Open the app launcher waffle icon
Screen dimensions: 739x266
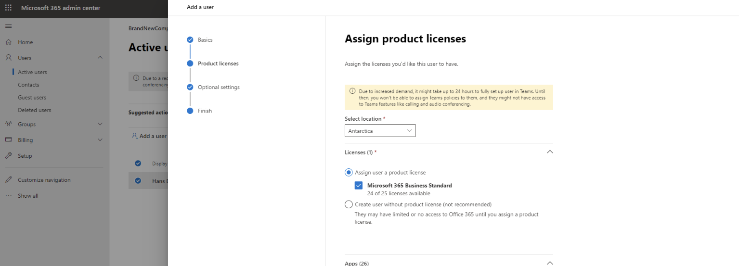(8, 8)
